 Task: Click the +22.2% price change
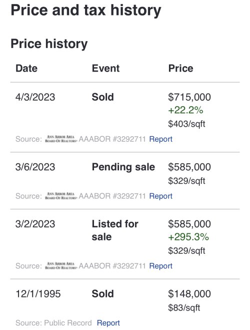[185, 110]
